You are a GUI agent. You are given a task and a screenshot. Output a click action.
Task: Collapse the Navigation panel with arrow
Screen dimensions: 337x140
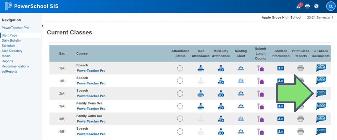click(42, 26)
